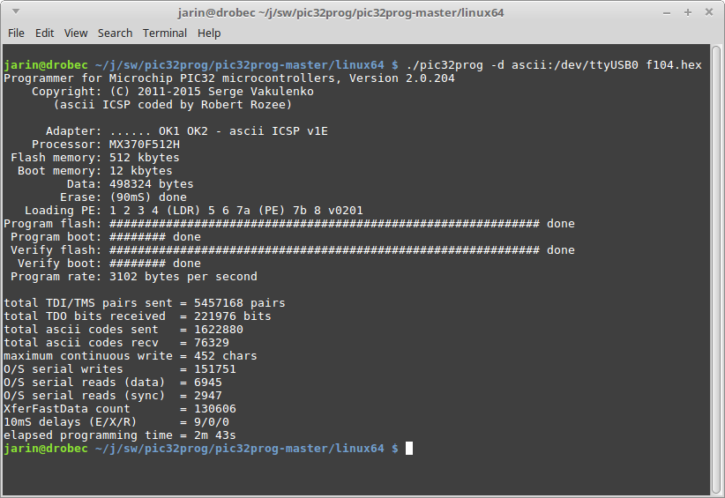Open the Terminal menu
The width and height of the screenshot is (725, 498).
165,33
